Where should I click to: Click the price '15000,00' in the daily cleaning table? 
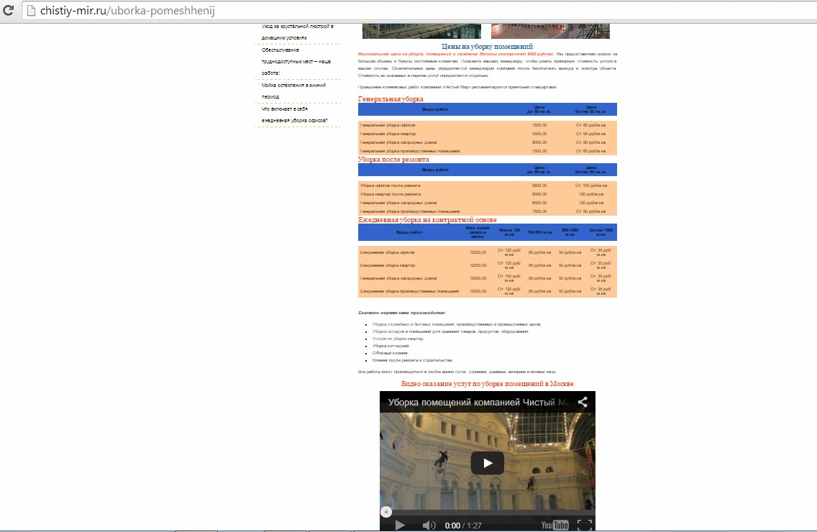point(478,278)
